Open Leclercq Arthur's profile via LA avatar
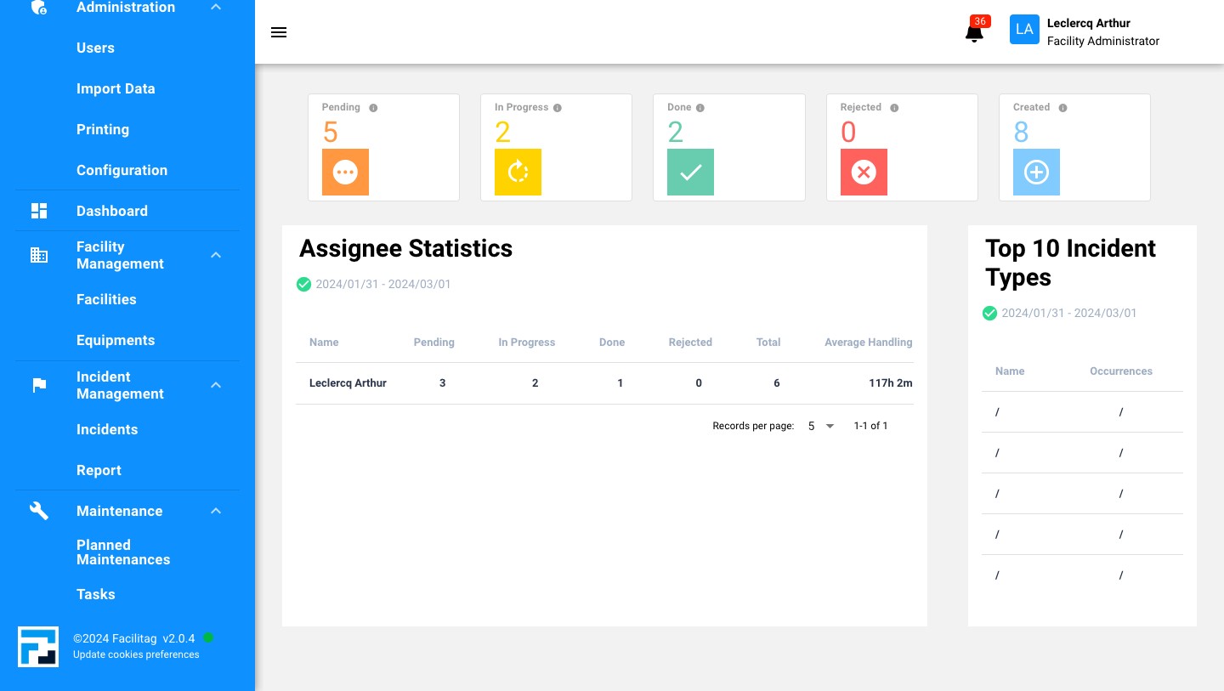This screenshot has height=691, width=1224. pos(1024,29)
